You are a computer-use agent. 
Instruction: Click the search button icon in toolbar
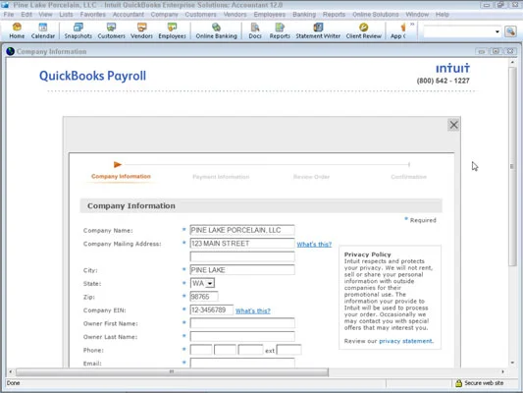point(510,31)
